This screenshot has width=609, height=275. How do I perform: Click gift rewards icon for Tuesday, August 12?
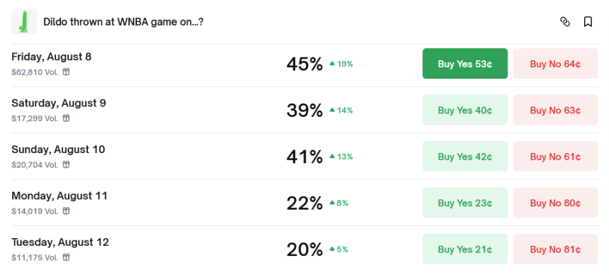(x=67, y=257)
